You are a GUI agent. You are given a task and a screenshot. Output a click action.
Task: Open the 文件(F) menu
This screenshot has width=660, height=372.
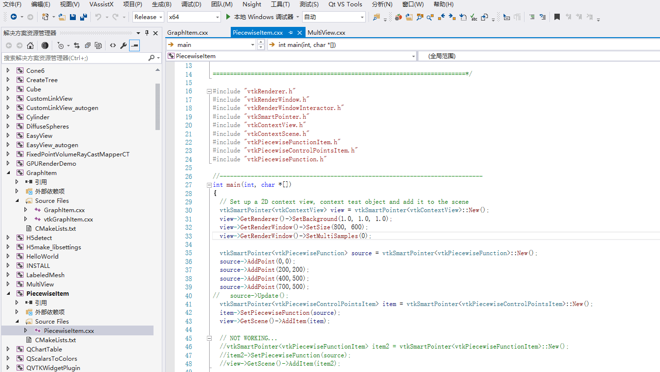coord(12,4)
